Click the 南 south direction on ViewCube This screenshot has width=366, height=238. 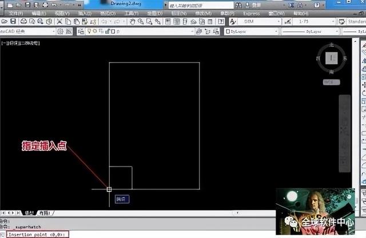coord(332,72)
